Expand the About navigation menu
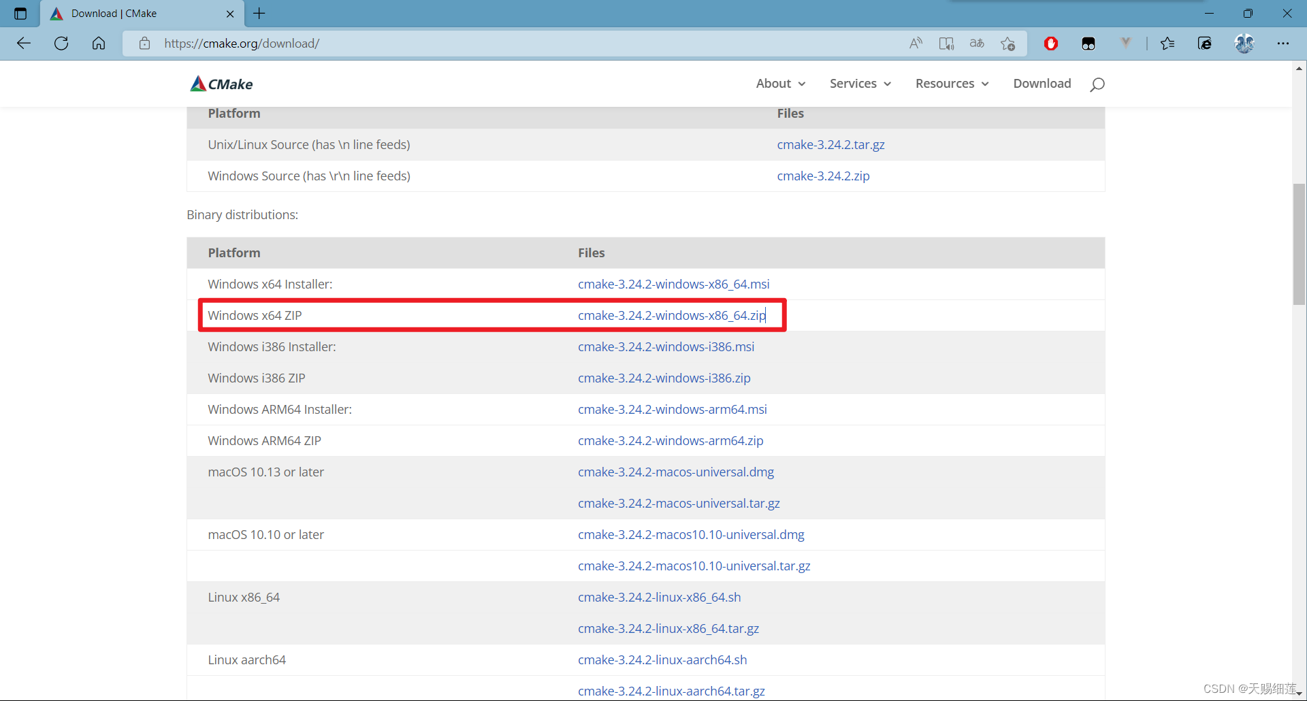This screenshot has height=701, width=1307. (x=780, y=83)
